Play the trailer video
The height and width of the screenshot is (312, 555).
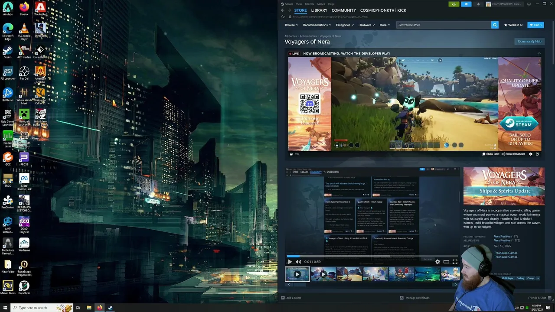(290, 262)
